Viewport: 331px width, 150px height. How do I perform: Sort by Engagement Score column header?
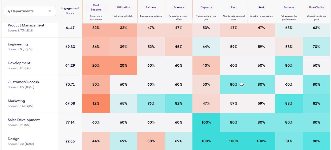pyautogui.click(x=70, y=11)
